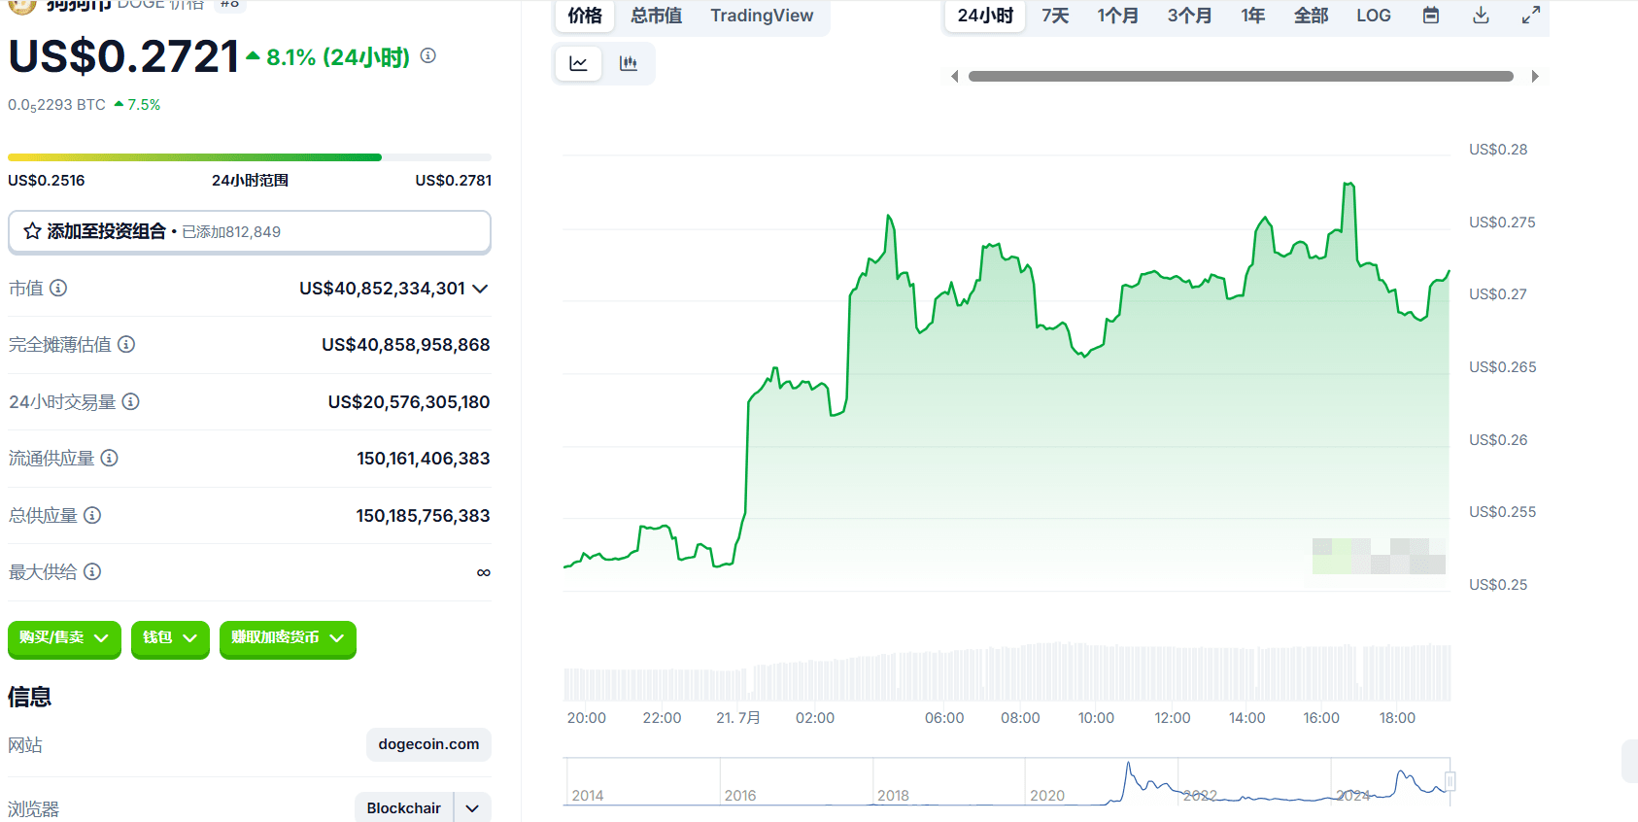Click the info icon next to 8.1% change

428,56
